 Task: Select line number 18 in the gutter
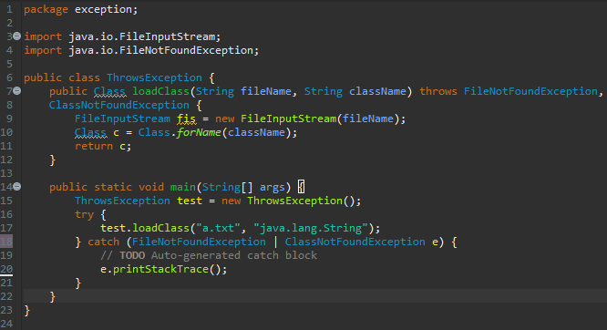tap(6, 242)
